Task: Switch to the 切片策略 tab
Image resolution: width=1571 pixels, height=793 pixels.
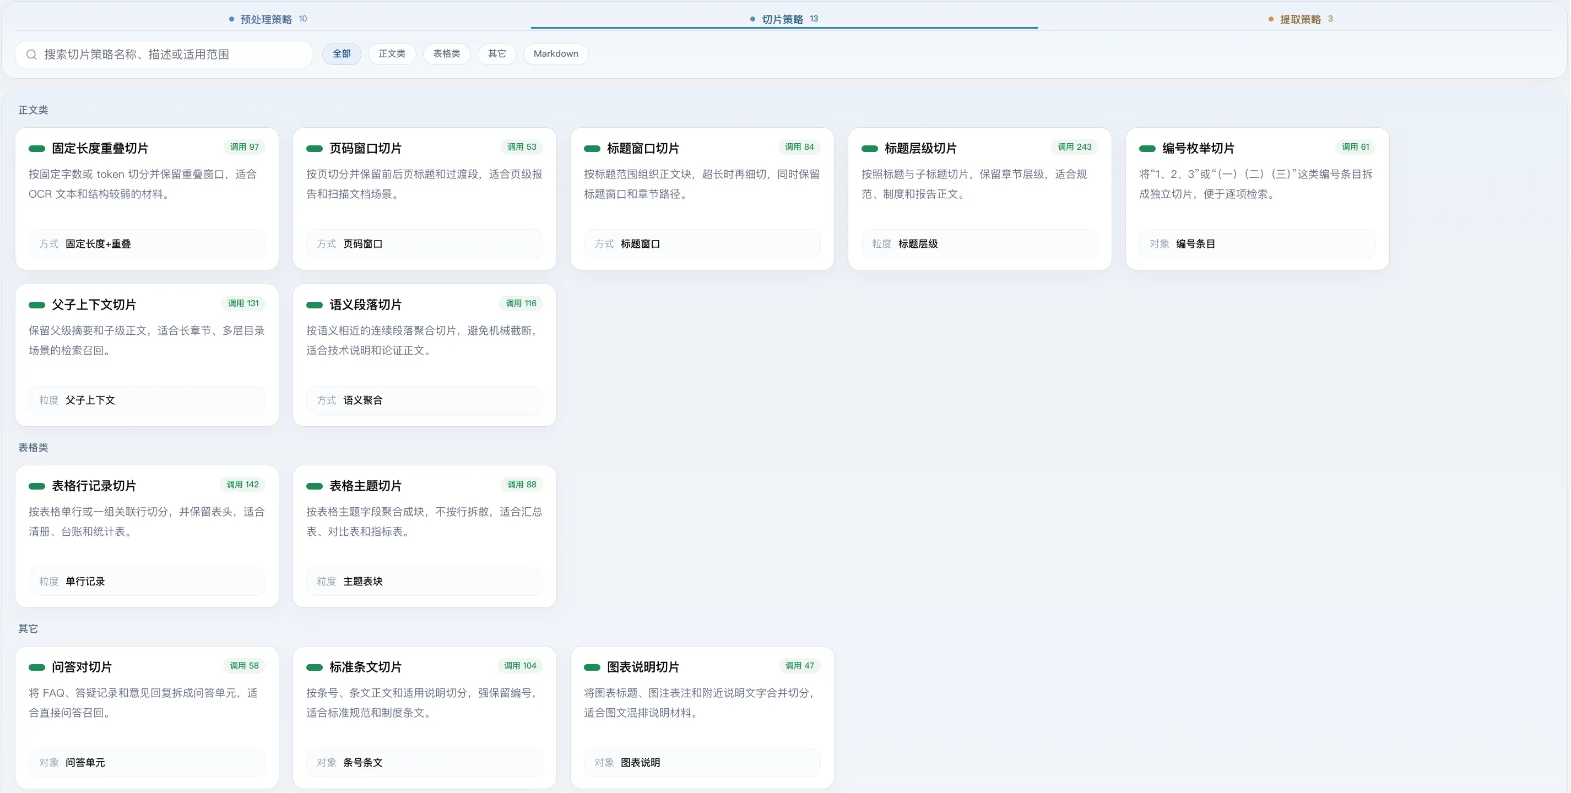Action: [784, 19]
